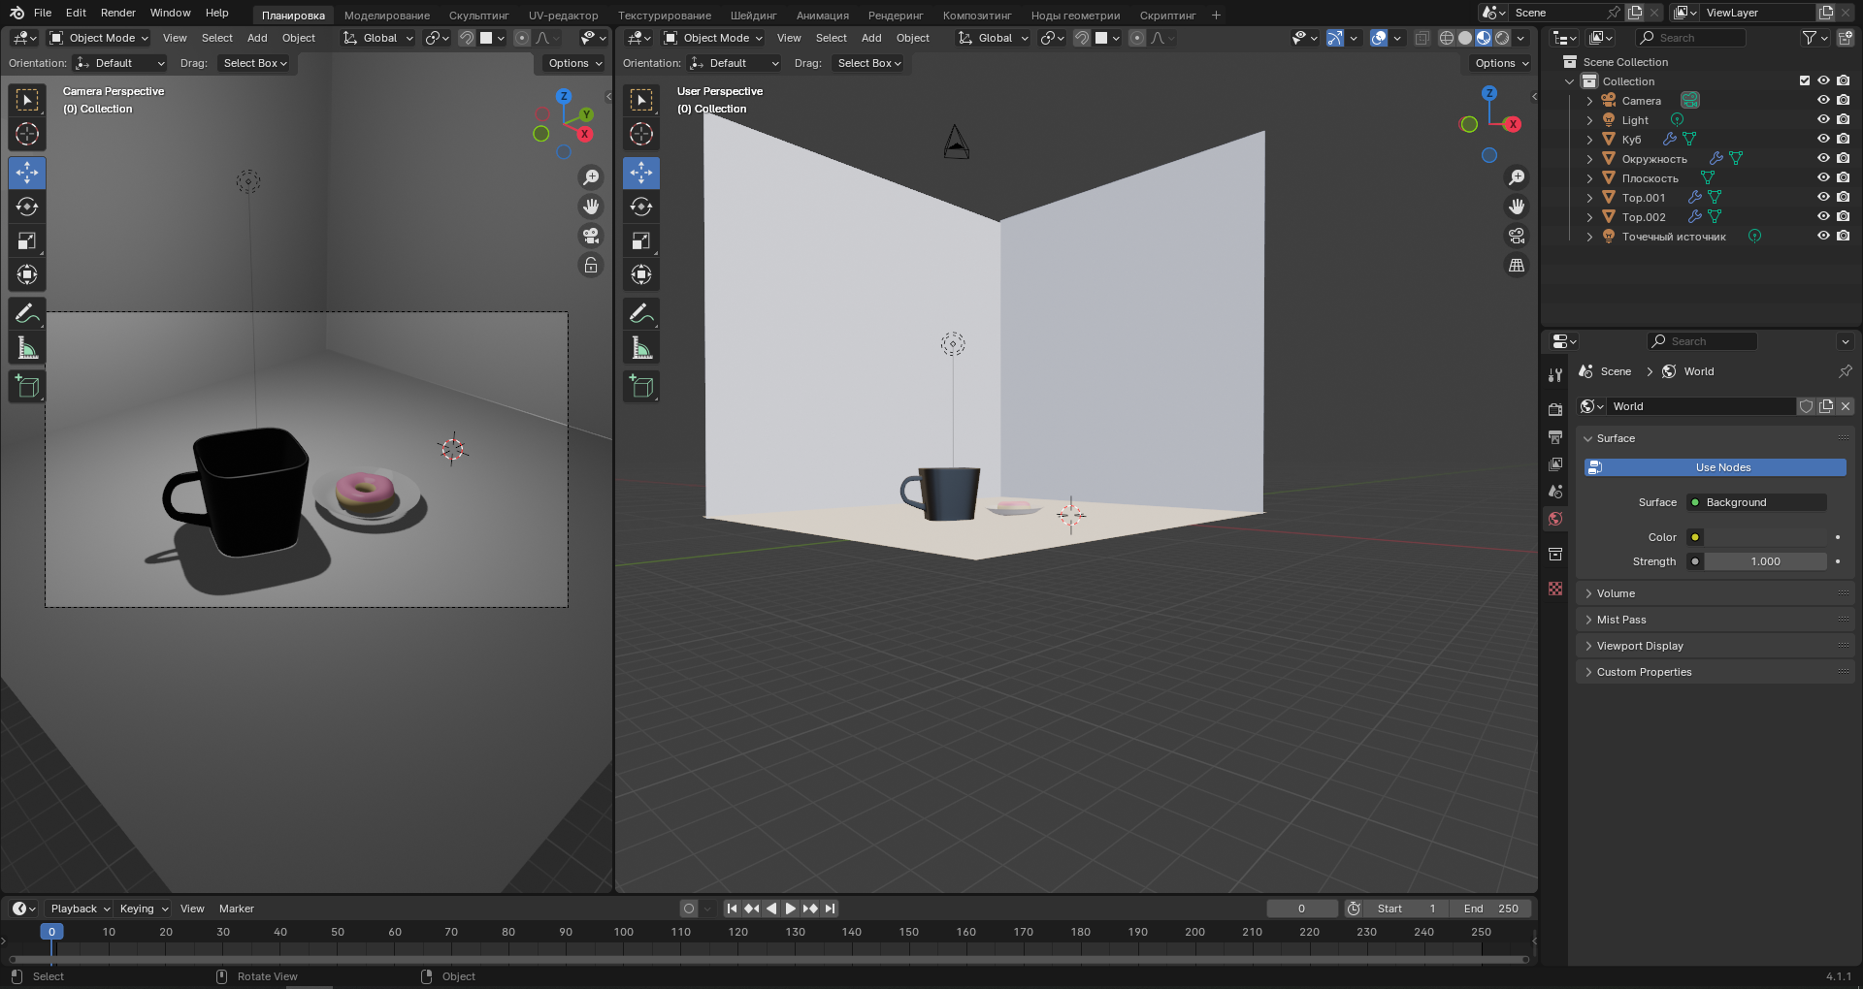
Task: Open the Render menu
Action: click(x=117, y=13)
